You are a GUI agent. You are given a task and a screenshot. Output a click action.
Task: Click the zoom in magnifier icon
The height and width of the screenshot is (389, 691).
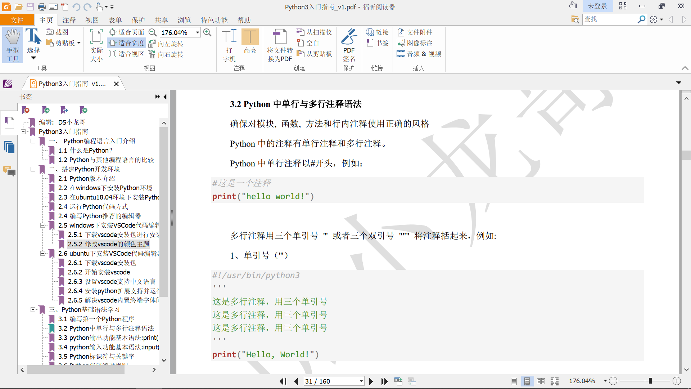click(x=207, y=32)
